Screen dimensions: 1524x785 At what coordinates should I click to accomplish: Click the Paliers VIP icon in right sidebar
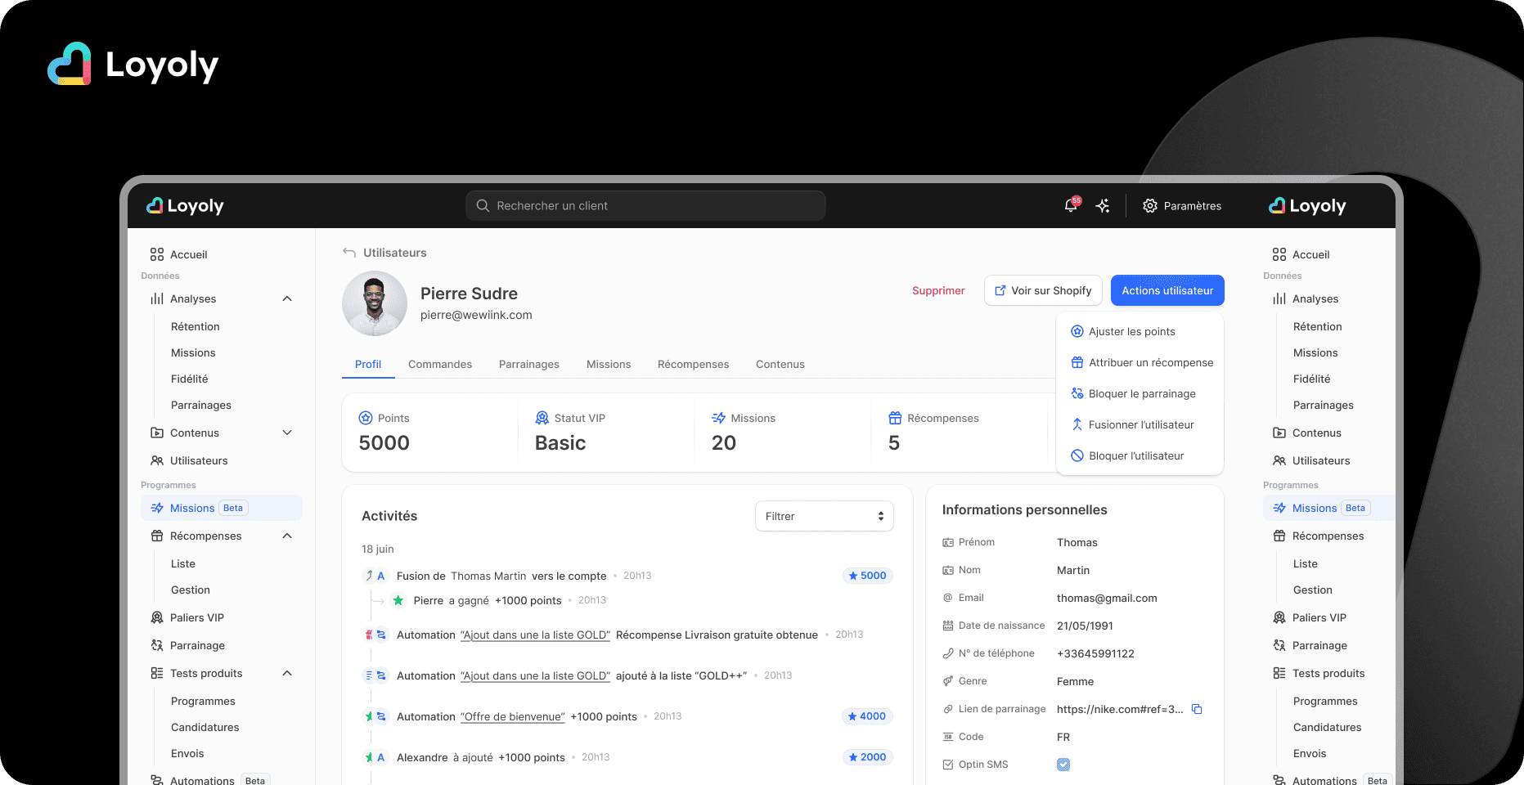pyautogui.click(x=1279, y=617)
